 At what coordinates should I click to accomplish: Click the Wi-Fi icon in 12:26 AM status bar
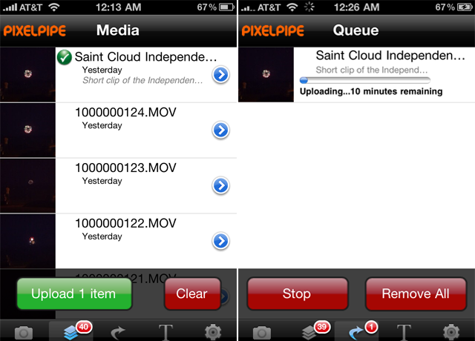[x=292, y=7]
